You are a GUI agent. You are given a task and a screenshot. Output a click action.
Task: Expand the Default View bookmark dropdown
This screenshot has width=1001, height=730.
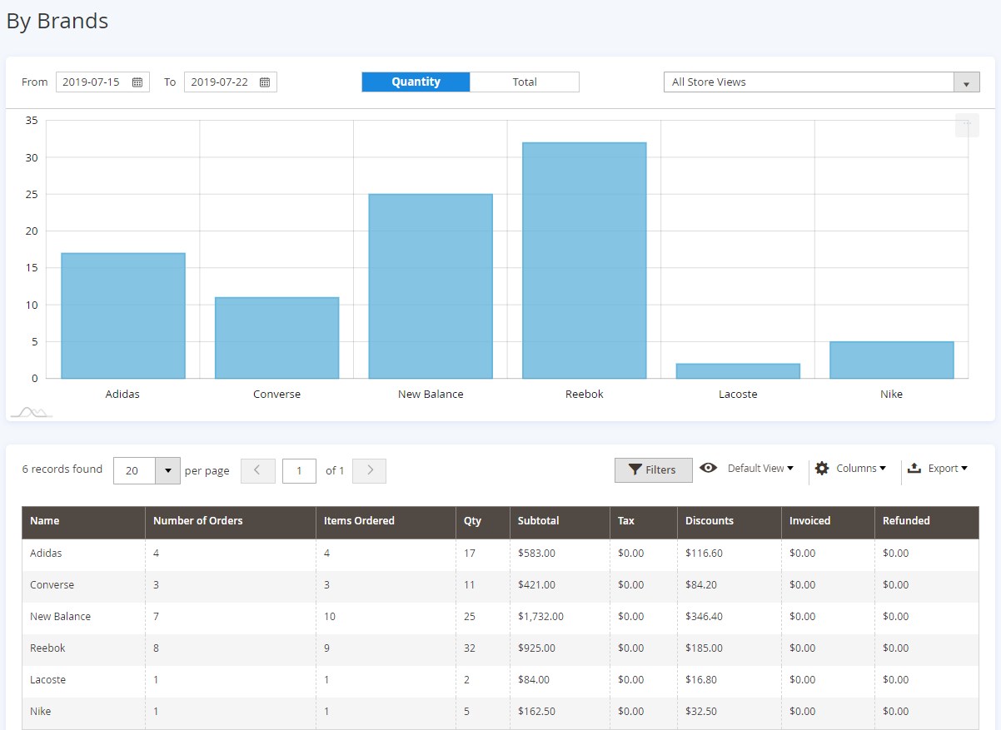[760, 469]
